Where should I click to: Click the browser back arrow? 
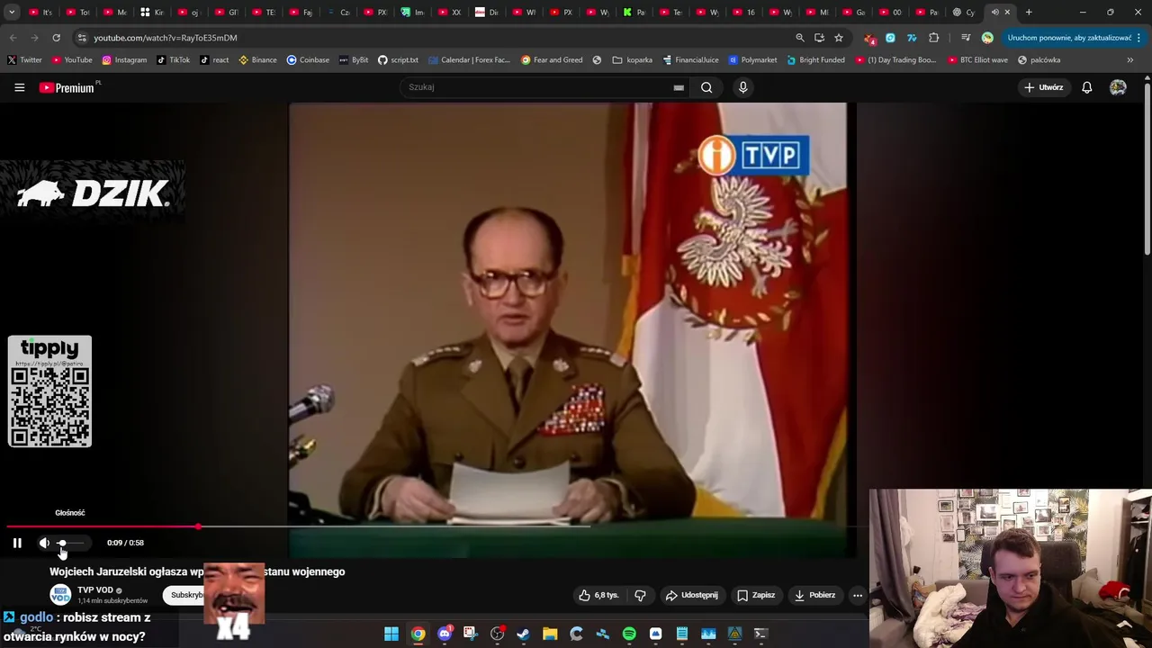click(13, 38)
